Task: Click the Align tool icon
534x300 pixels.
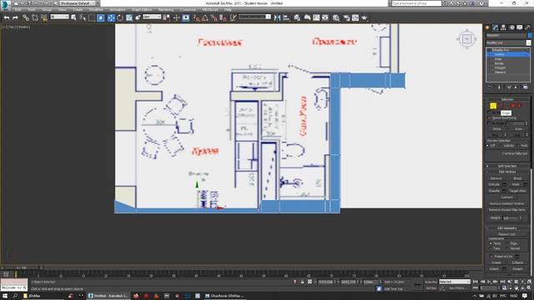Action: (x=286, y=17)
